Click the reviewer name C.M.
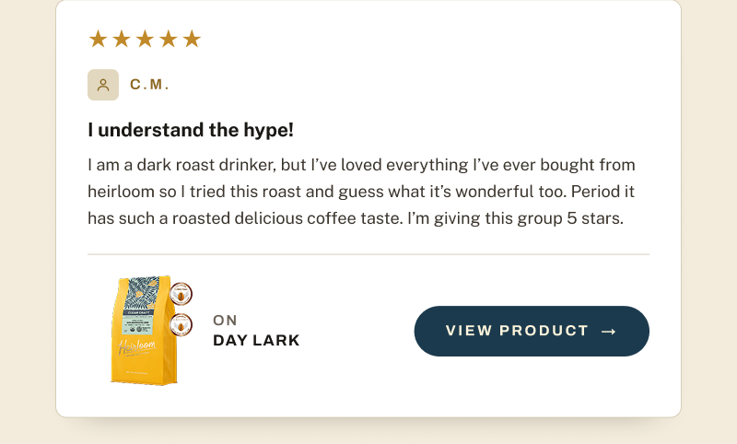 (149, 85)
